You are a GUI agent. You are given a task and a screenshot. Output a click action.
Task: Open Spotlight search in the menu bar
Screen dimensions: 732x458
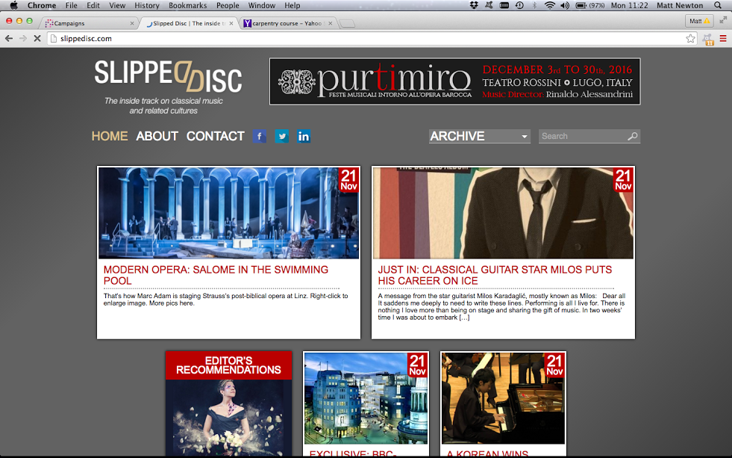[x=718, y=6]
